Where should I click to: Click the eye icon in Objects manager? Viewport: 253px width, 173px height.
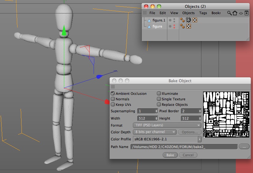241,13
